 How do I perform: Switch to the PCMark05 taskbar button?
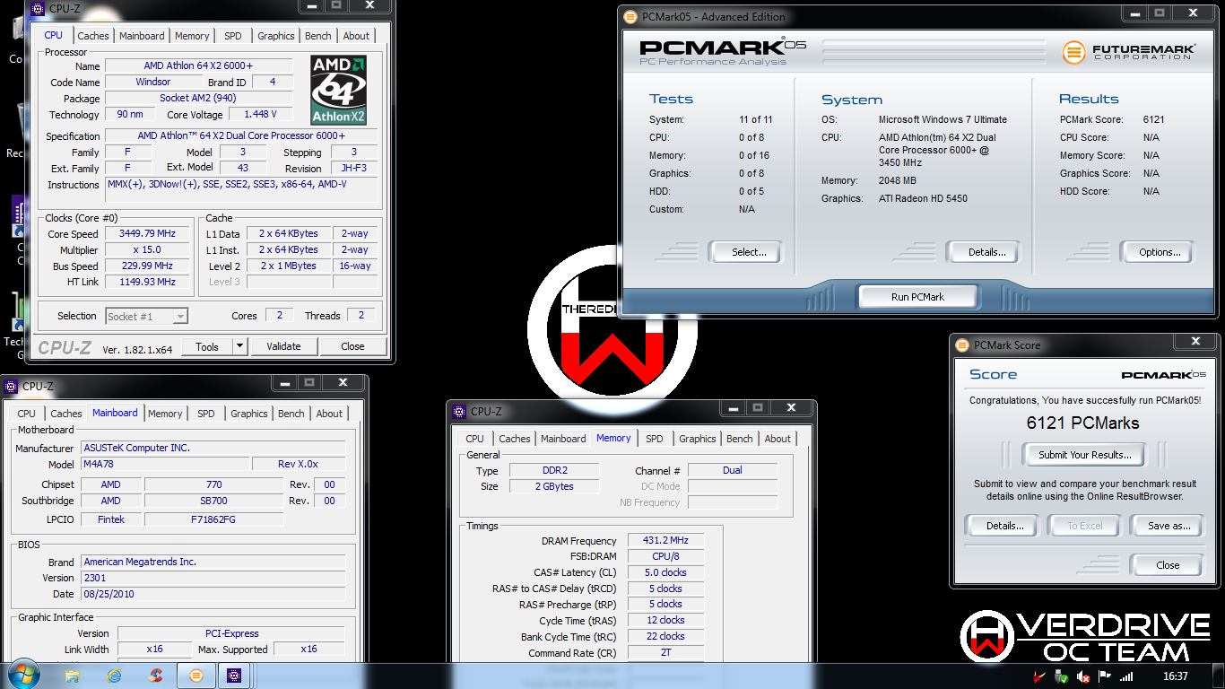[195, 676]
